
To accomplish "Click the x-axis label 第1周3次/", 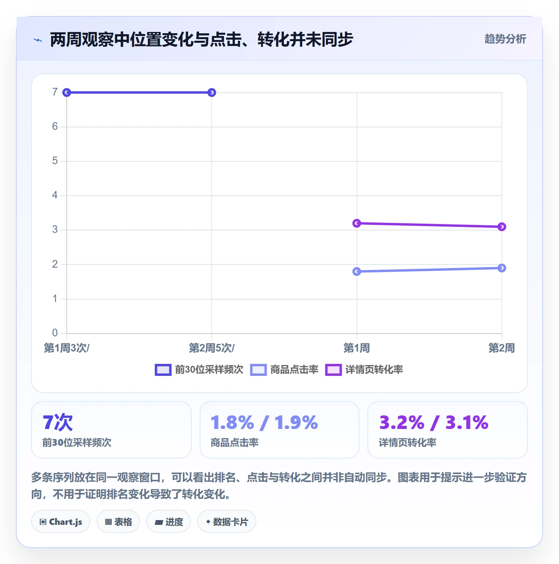I will (x=67, y=348).
